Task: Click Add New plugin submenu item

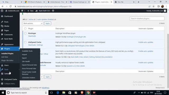Action: 5,57
